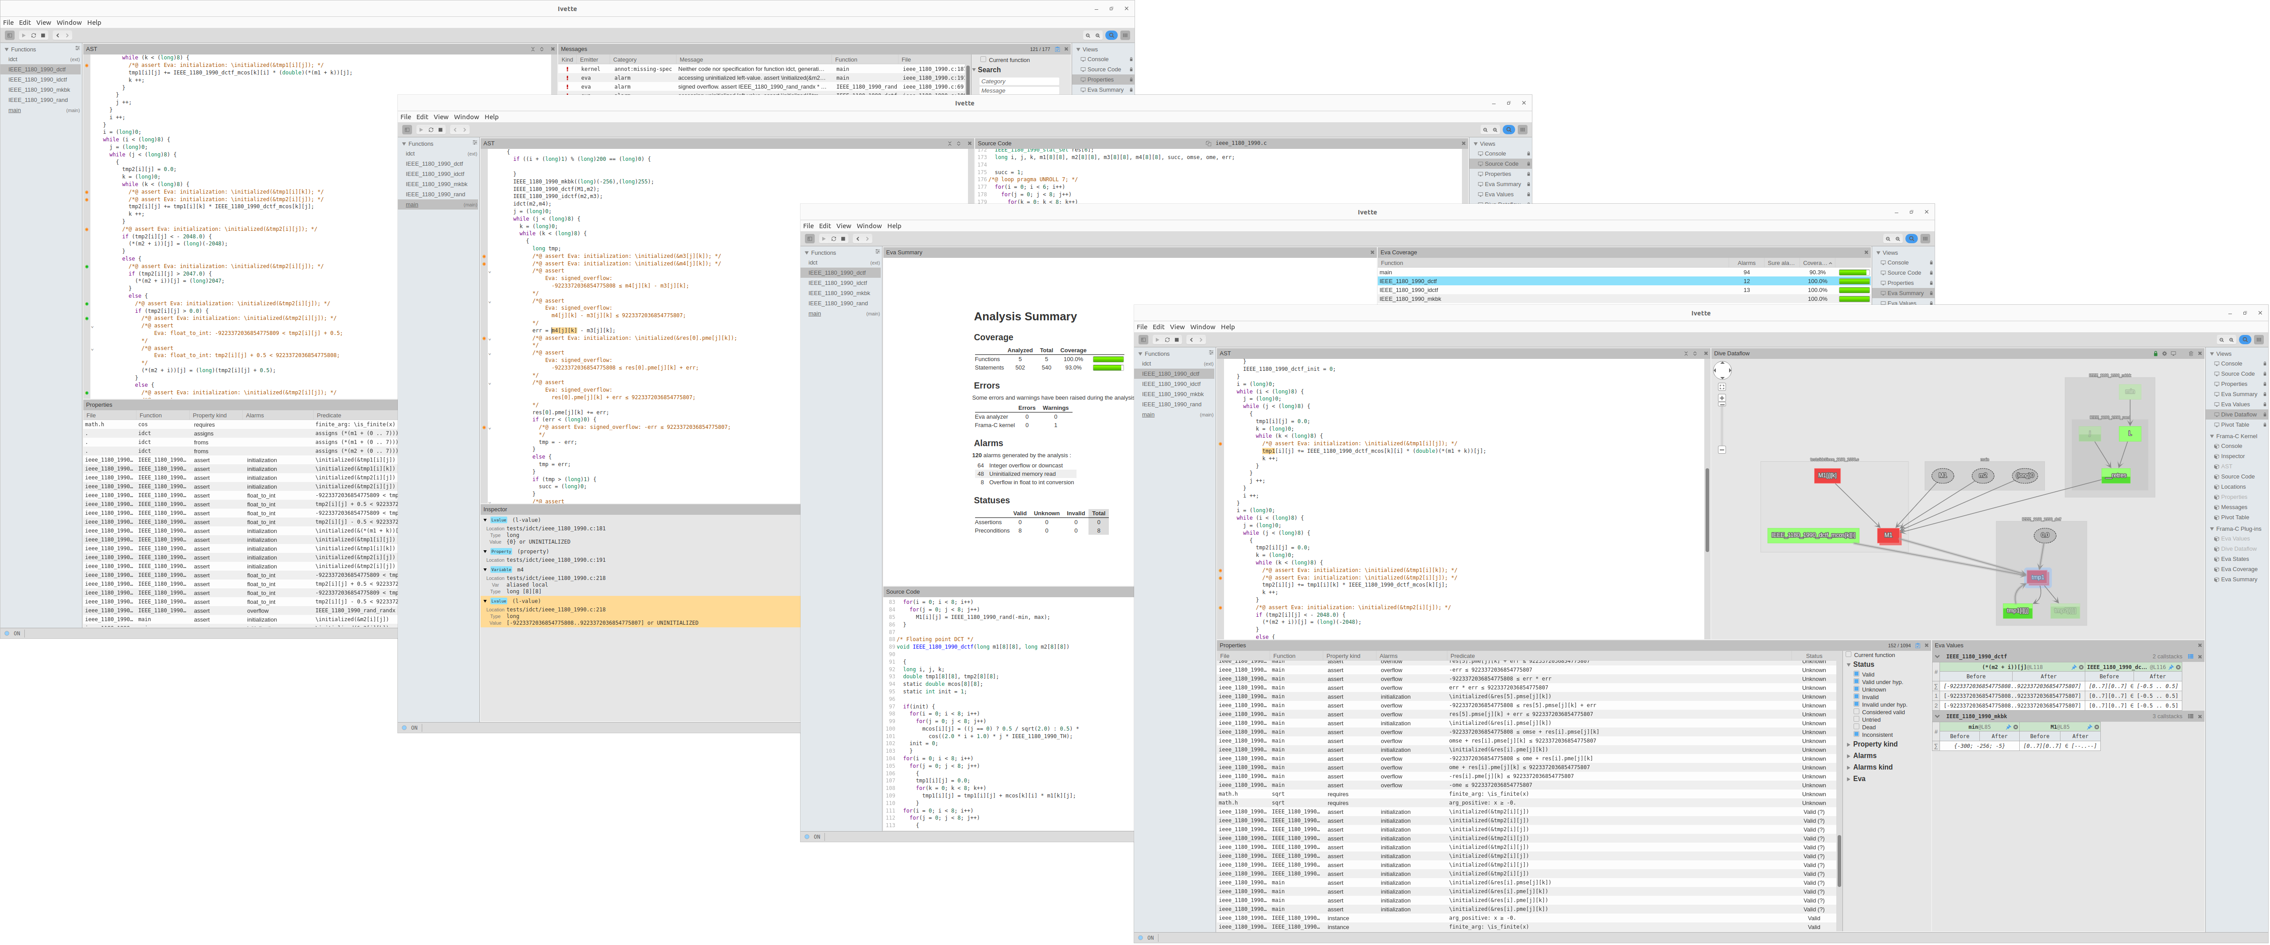Image resolution: width=2270 pixels, height=945 pixels.
Task: Select Eva Coverage in front Plug-ins list
Action: point(2239,569)
